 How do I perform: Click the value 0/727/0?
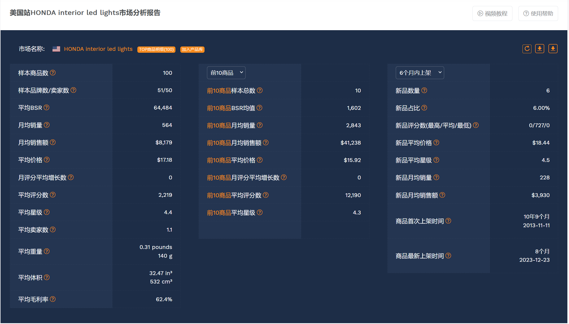tap(539, 126)
